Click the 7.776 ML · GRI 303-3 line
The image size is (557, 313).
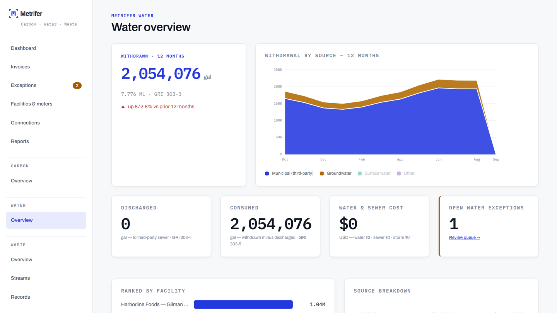point(151,94)
